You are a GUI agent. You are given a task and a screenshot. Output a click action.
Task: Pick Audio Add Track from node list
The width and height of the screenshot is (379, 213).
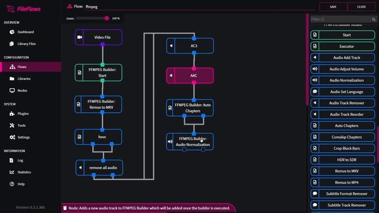click(343, 58)
